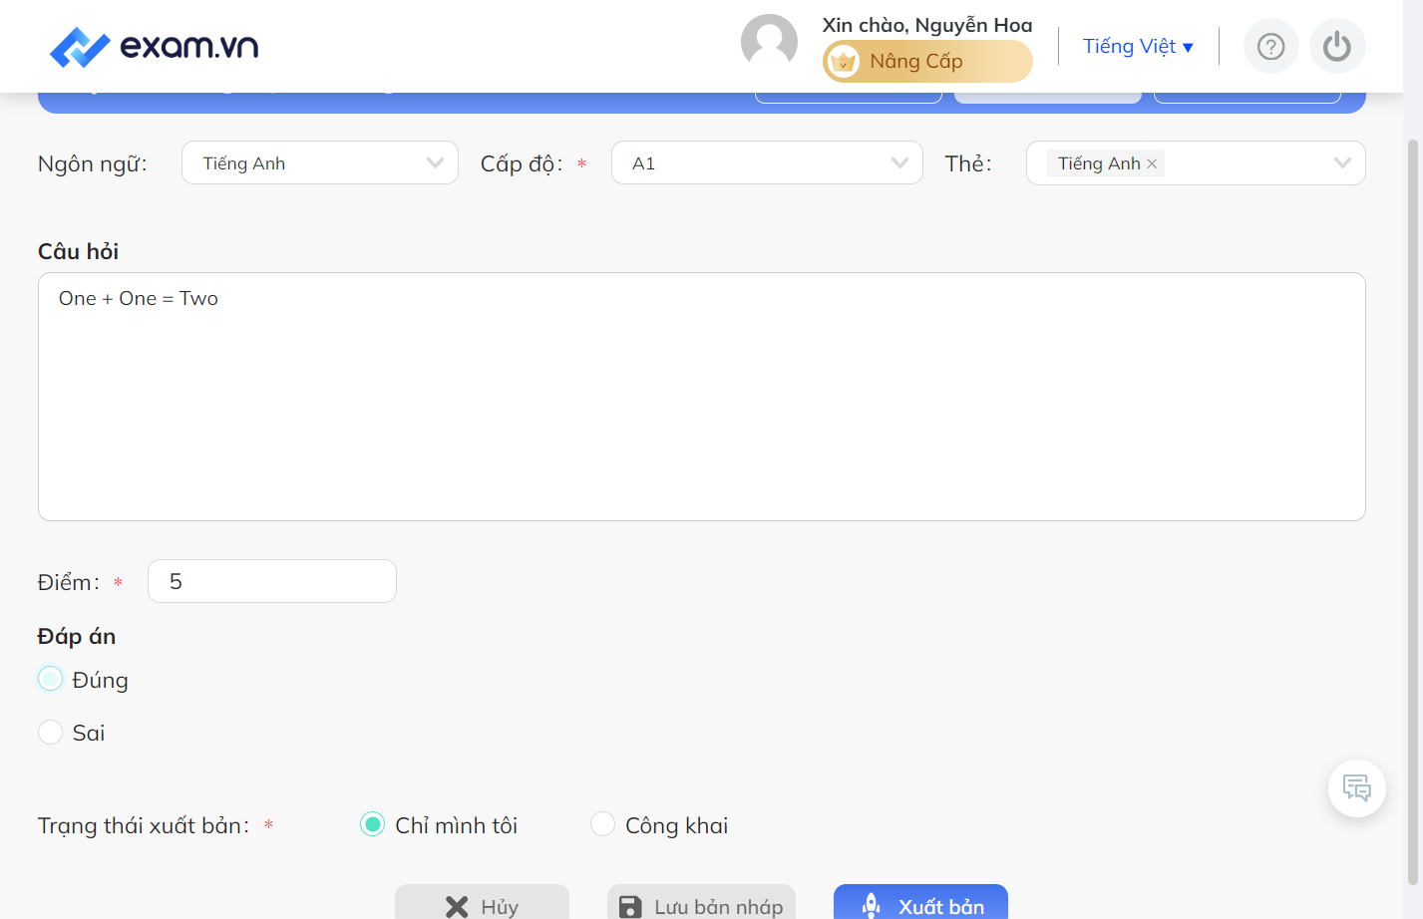Click the Hủy cancel button

point(482,902)
